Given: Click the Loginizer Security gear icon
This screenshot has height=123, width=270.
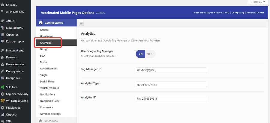Looking at the screenshot, I should (3, 94).
